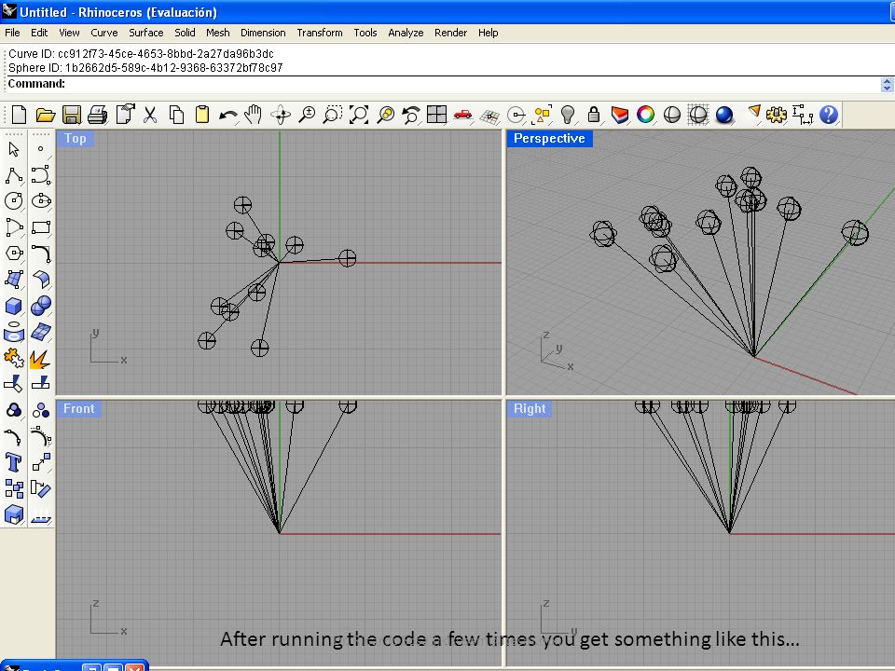Viewport: 895px width, 671px height.
Task: Set the construction plane icon
Action: pyautogui.click(x=489, y=116)
